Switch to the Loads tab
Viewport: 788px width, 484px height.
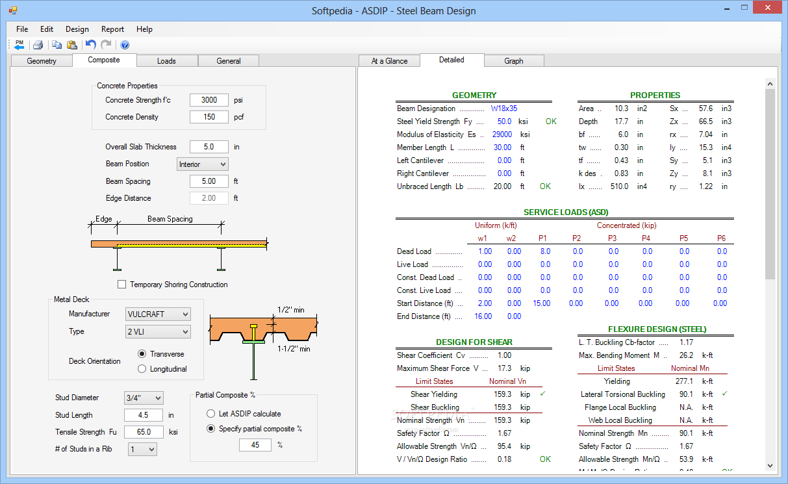click(166, 61)
